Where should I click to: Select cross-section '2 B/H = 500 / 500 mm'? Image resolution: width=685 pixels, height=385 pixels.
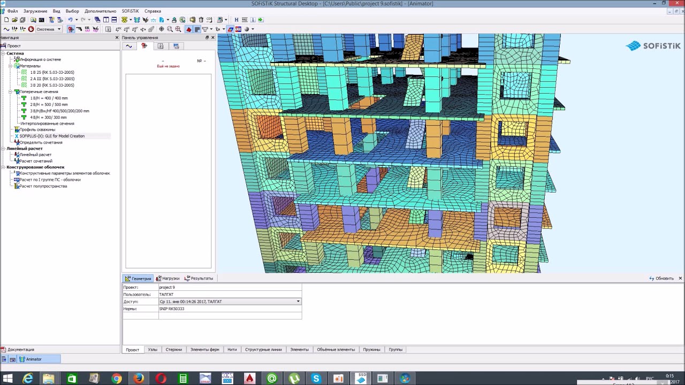[49, 105]
